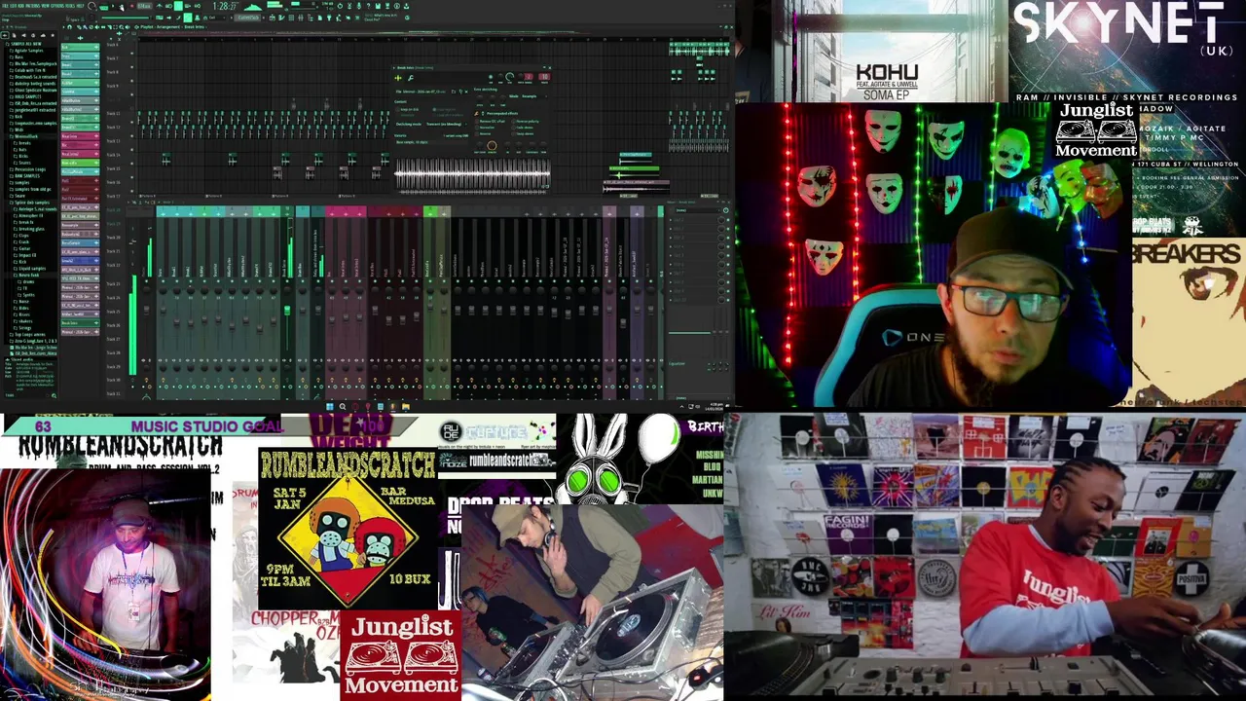The image size is (1246, 701).
Task: Click the red Record button in the transport
Action: [132, 6]
